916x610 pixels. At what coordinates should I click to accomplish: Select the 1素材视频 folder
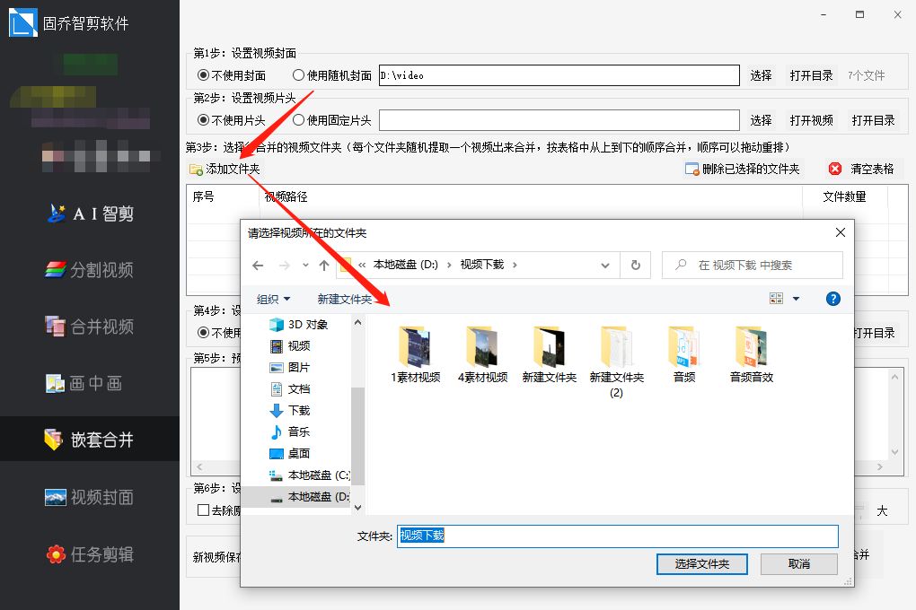416,355
